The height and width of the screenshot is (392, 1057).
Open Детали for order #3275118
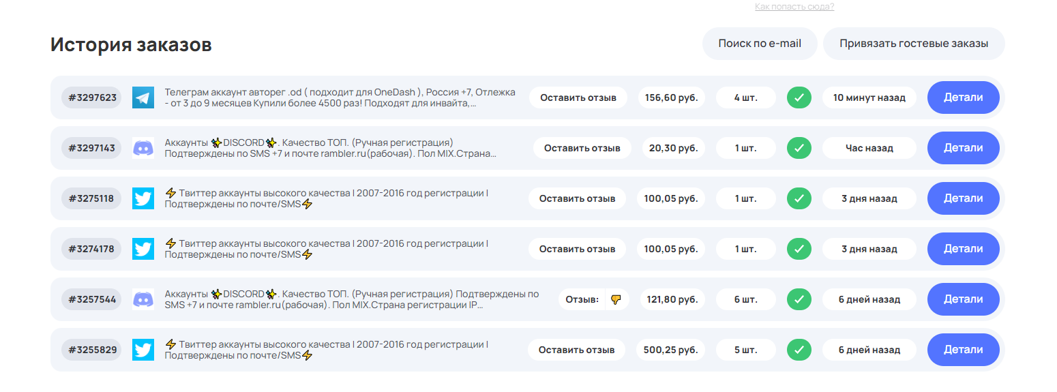[x=963, y=198]
